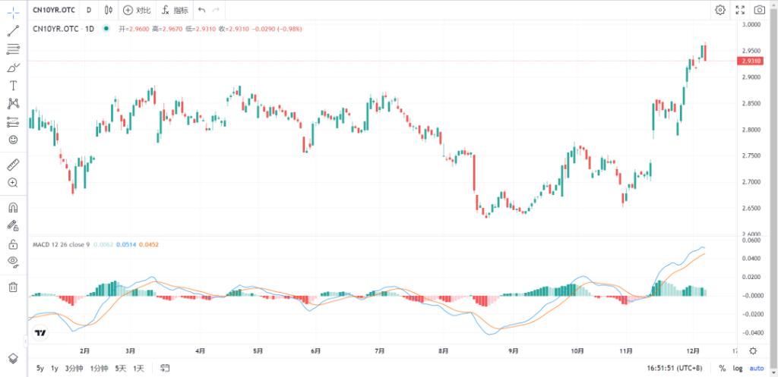Select the trend line drawing tool

(13, 31)
